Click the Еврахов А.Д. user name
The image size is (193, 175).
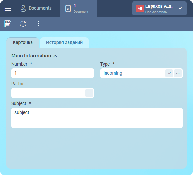(x=159, y=6)
